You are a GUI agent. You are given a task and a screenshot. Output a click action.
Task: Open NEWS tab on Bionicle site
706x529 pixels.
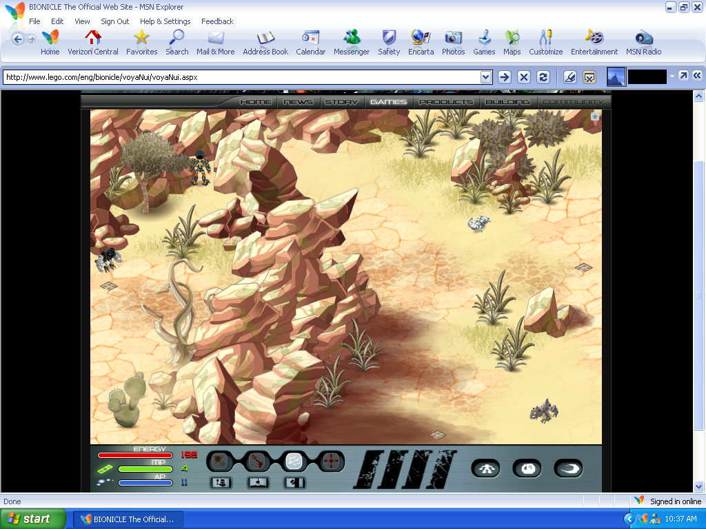[x=298, y=102]
